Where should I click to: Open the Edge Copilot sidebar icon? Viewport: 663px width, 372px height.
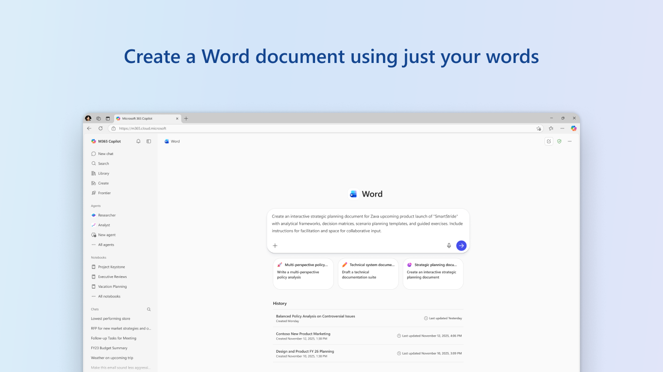coord(574,128)
